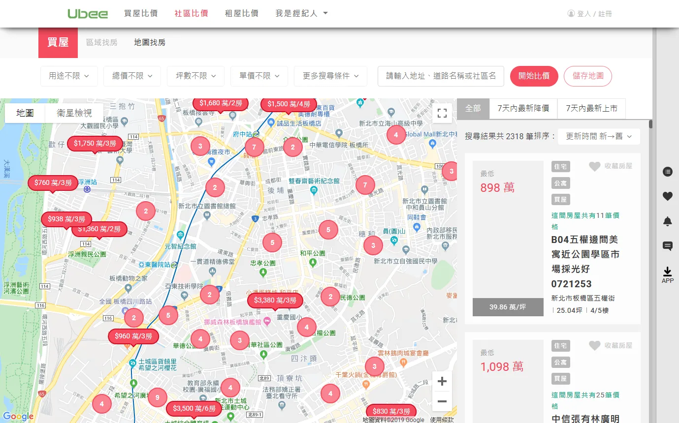Open 登入 / 註冊 link
This screenshot has width=679, height=423.
coord(590,14)
